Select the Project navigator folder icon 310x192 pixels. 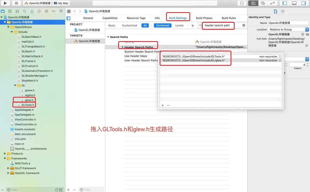(3, 11)
